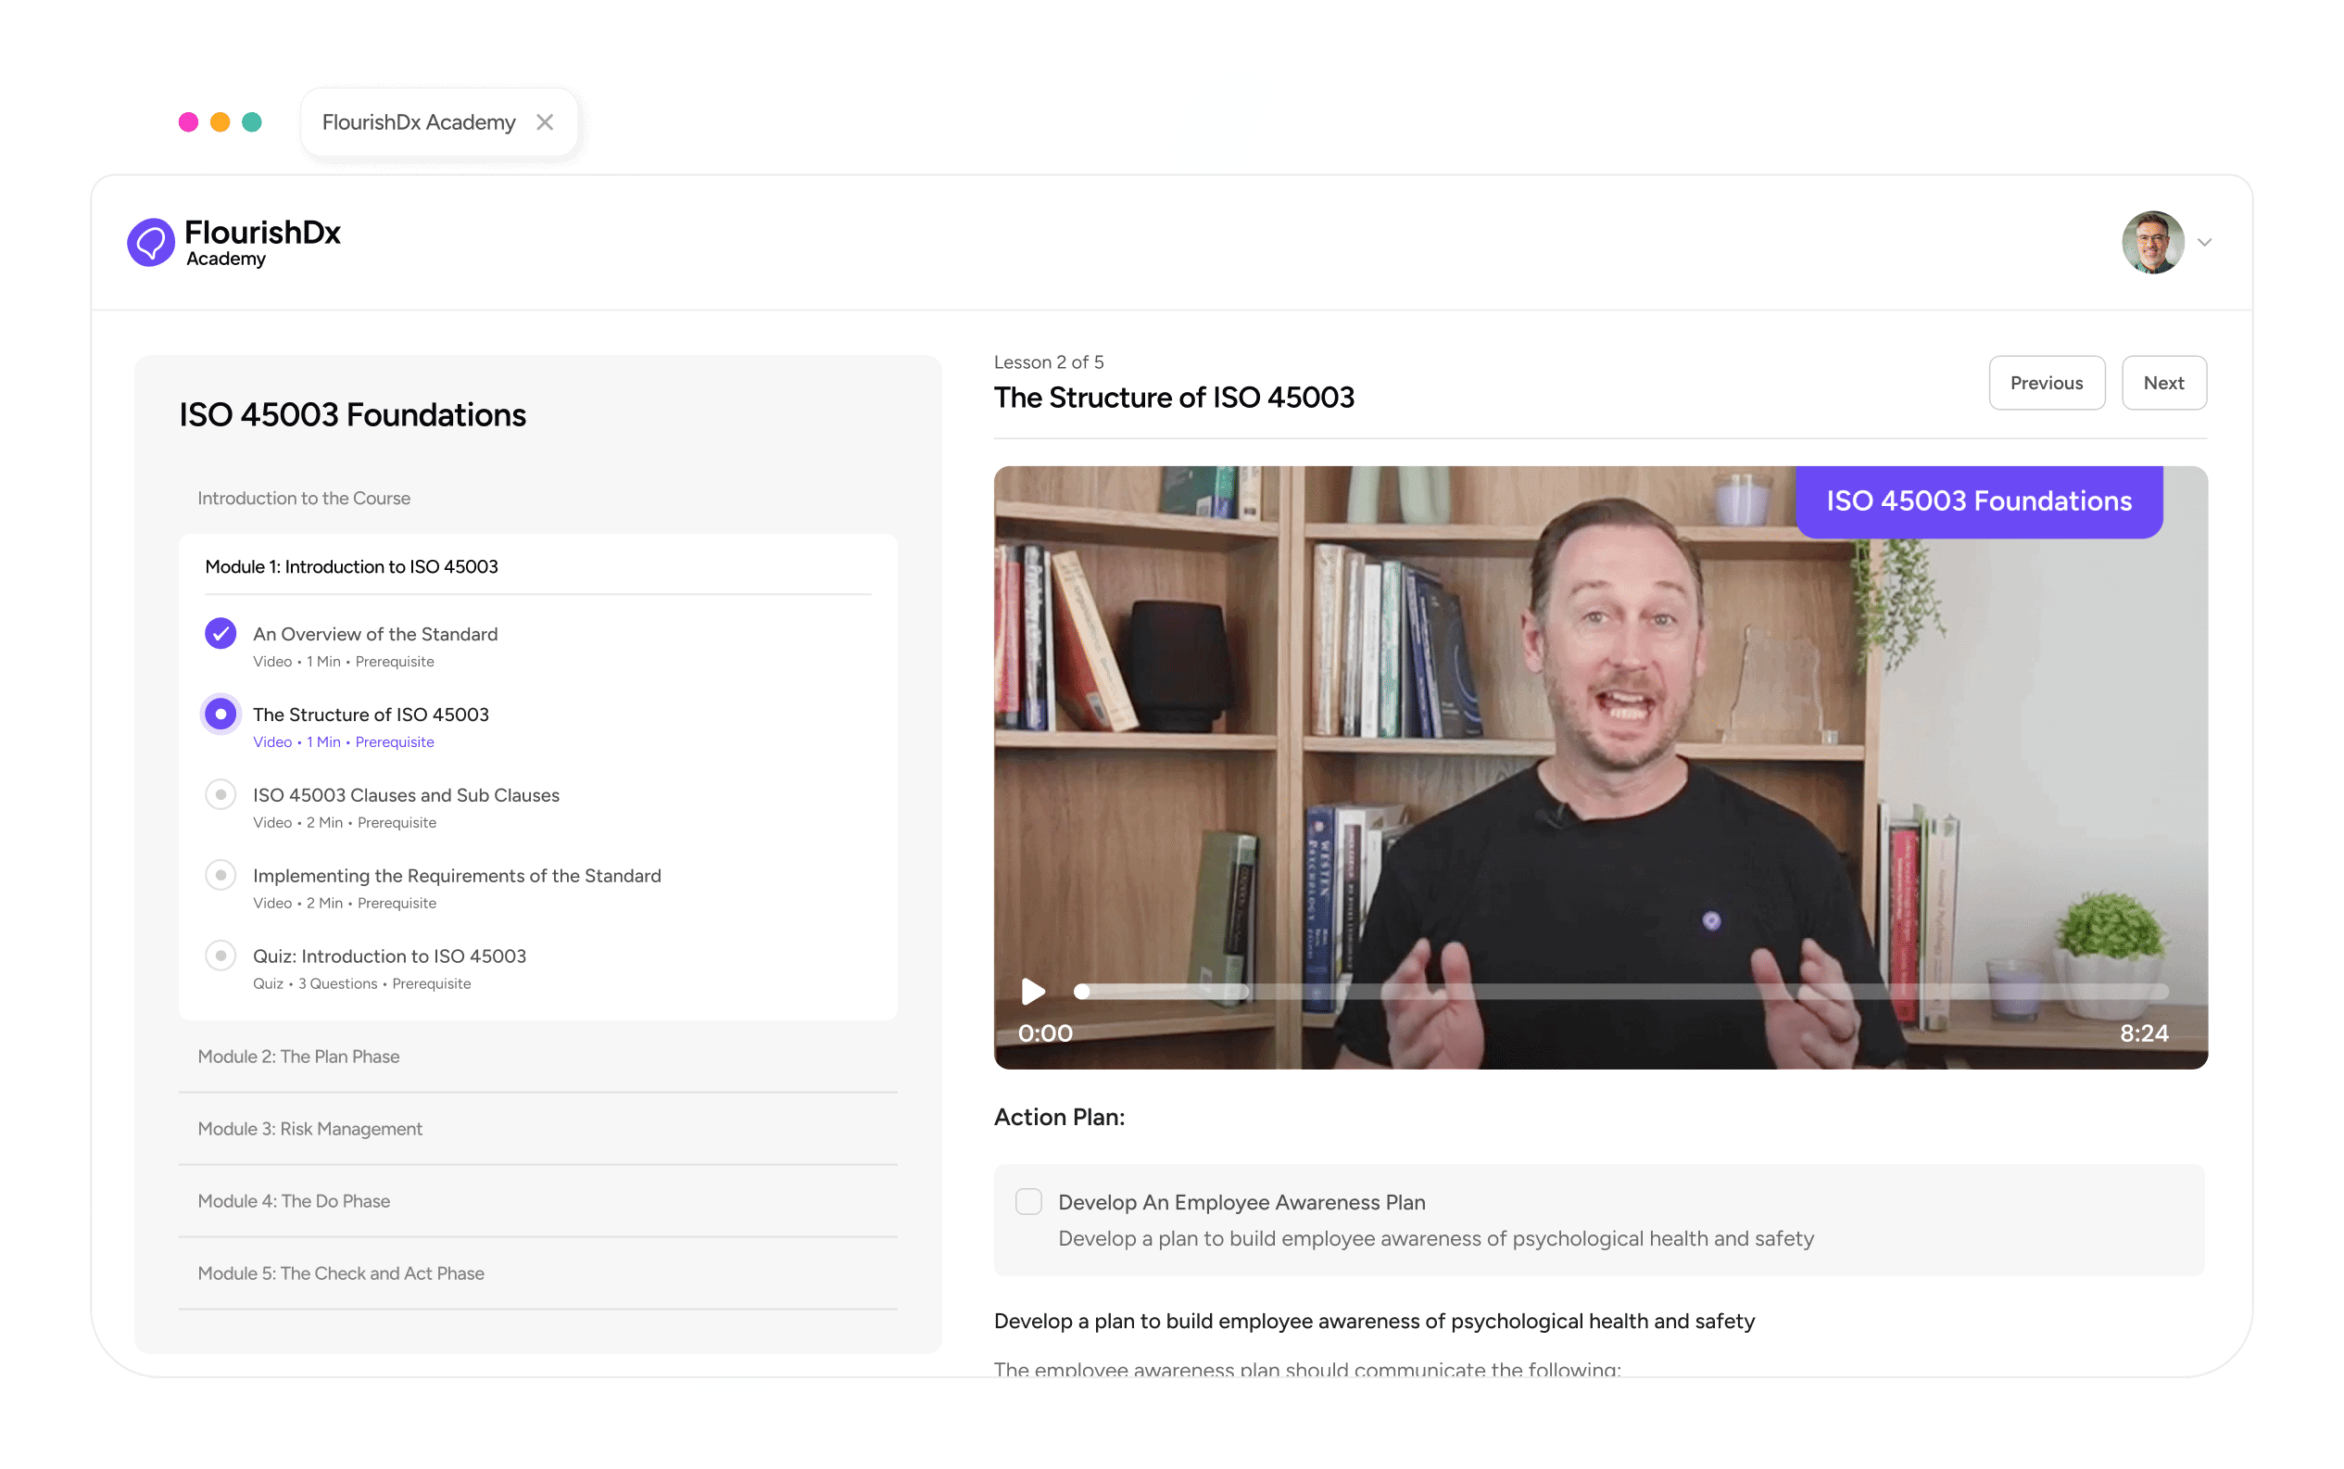Expand Module 2: The Plan Phase
Image resolution: width=2344 pixels, height=1469 pixels.
pos(299,1056)
